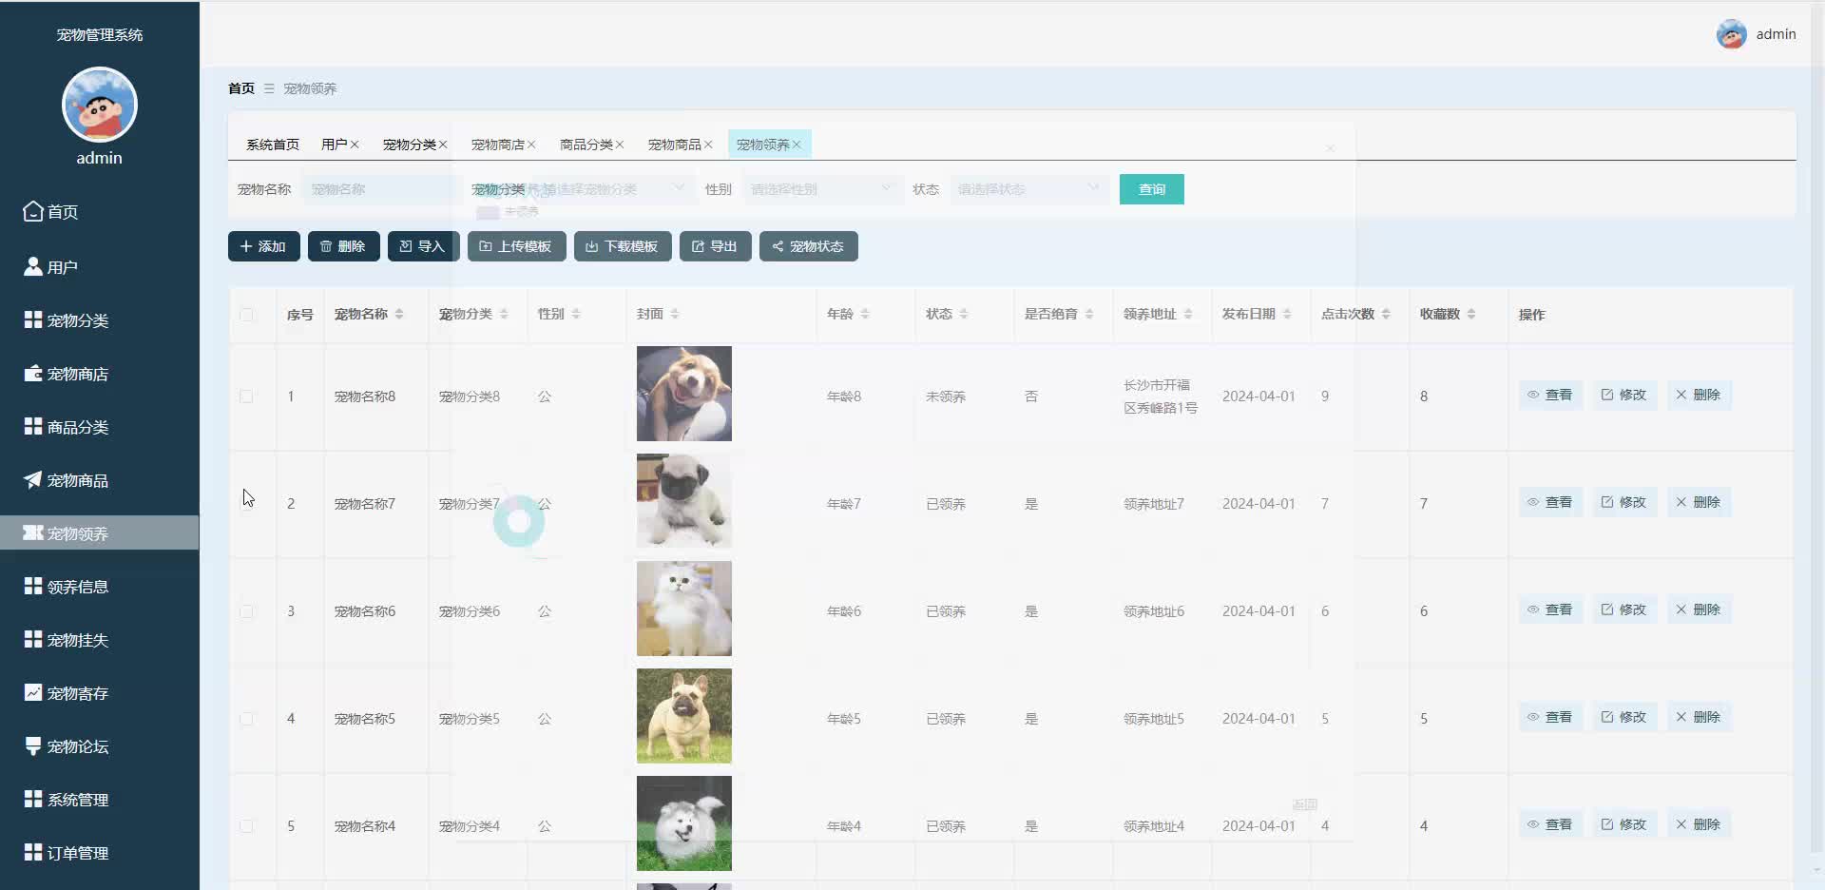The height and width of the screenshot is (890, 1825).
Task: Select 领养信息 from the sidebar
Action: click(x=79, y=587)
